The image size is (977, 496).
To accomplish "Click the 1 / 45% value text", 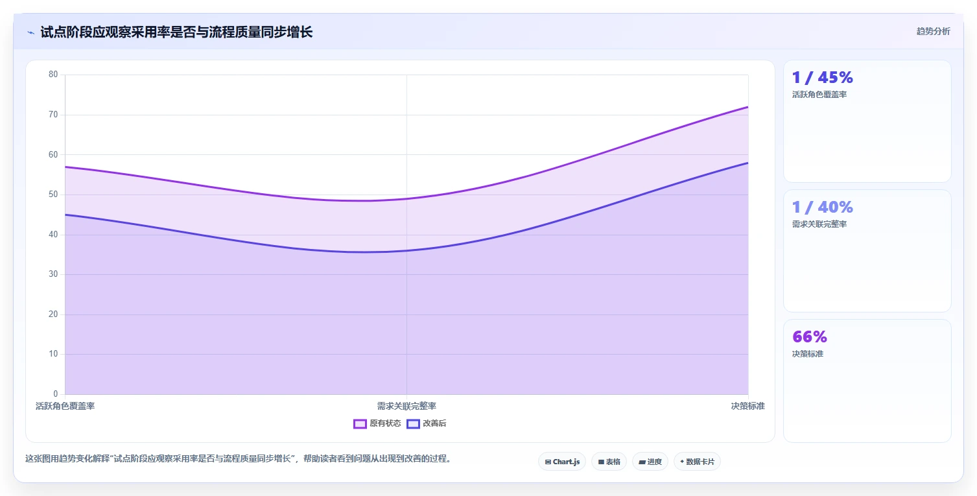I will [823, 77].
